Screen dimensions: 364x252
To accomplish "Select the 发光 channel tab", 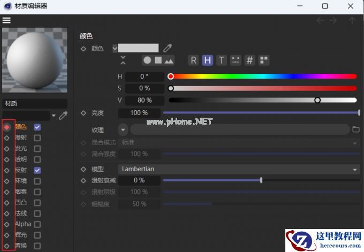I will [x=21, y=149].
